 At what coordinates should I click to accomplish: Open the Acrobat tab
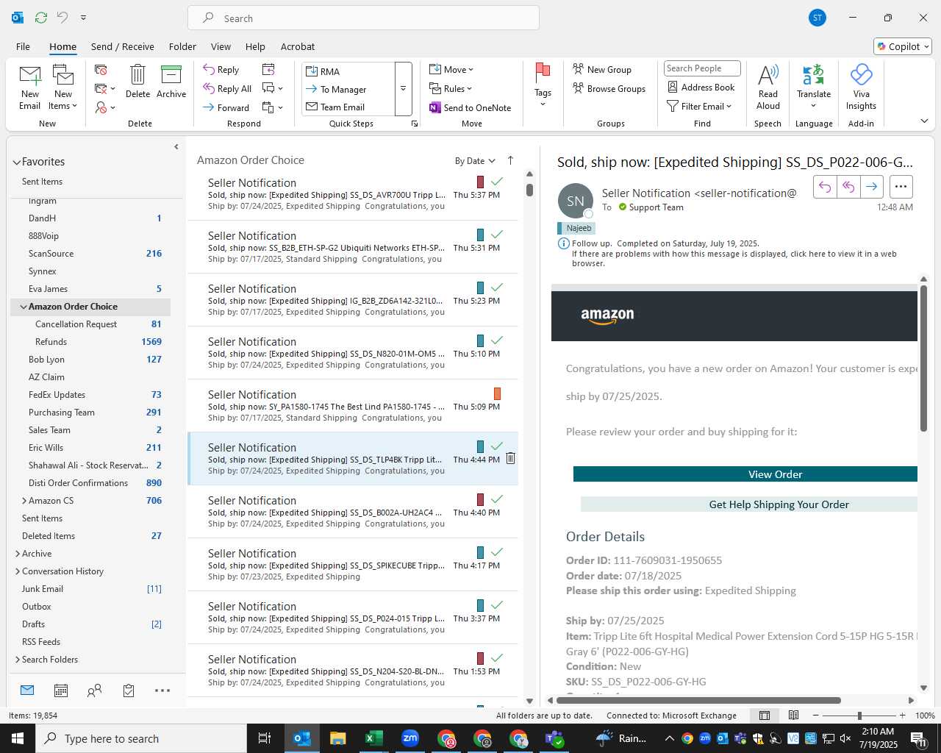click(x=298, y=46)
